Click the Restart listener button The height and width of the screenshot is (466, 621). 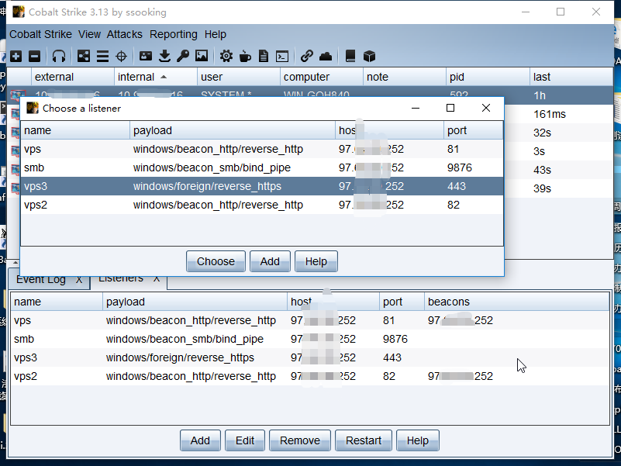(x=364, y=440)
